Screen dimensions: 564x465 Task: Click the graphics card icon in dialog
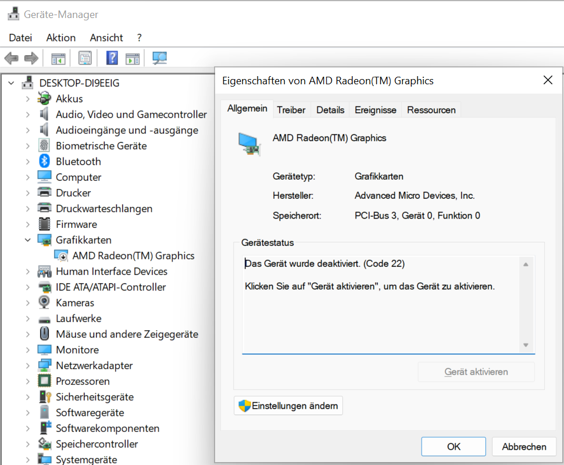point(249,144)
